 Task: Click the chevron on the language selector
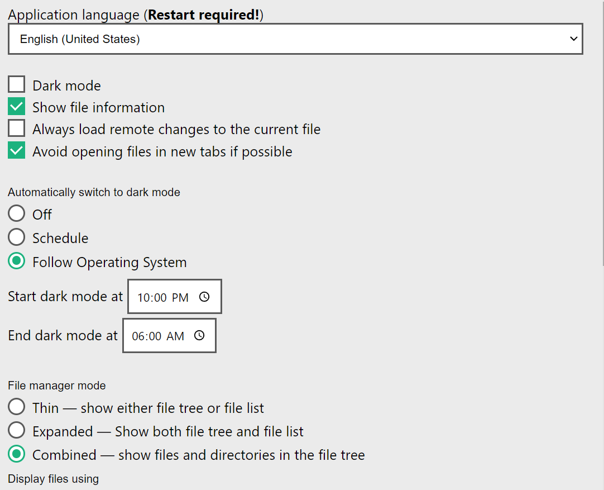(x=574, y=39)
